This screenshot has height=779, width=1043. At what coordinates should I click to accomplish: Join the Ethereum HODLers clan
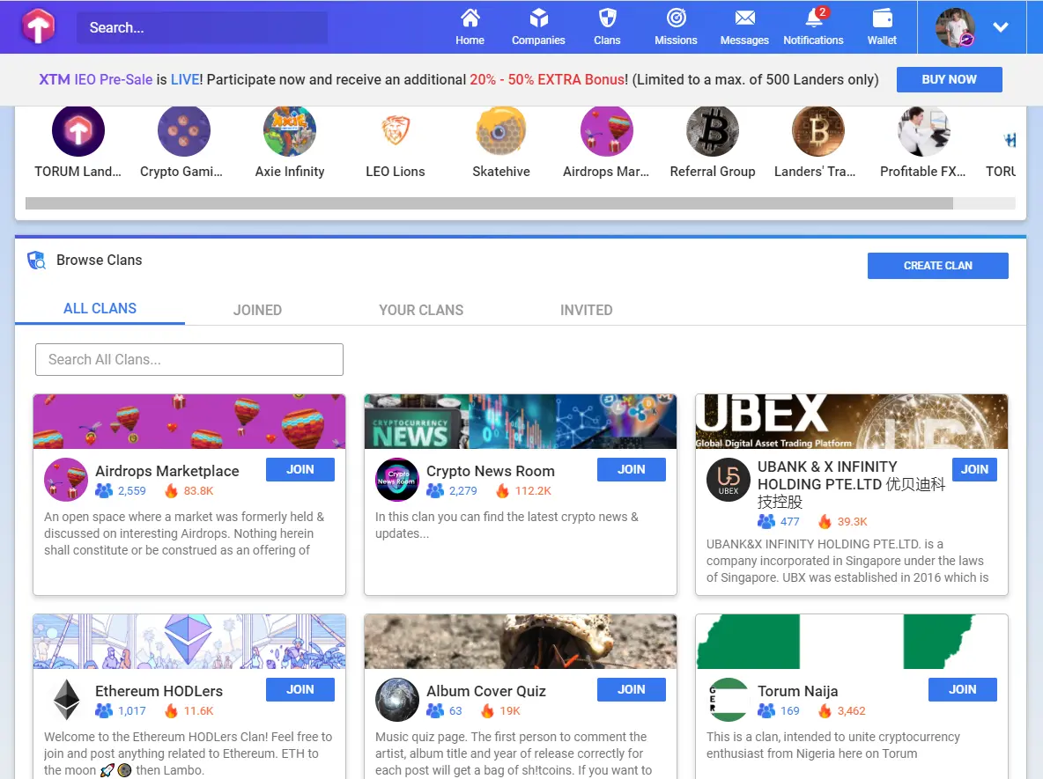click(x=300, y=690)
